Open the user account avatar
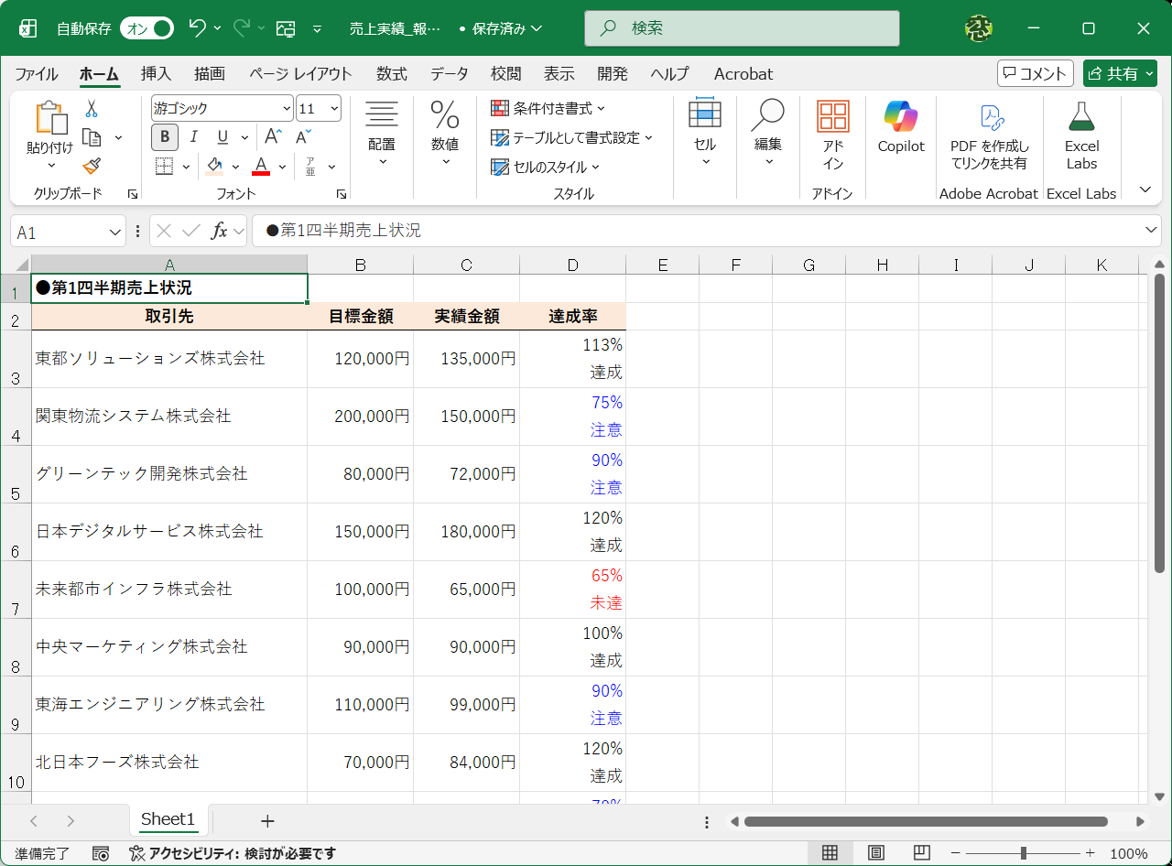The image size is (1172, 866). pyautogui.click(x=979, y=28)
